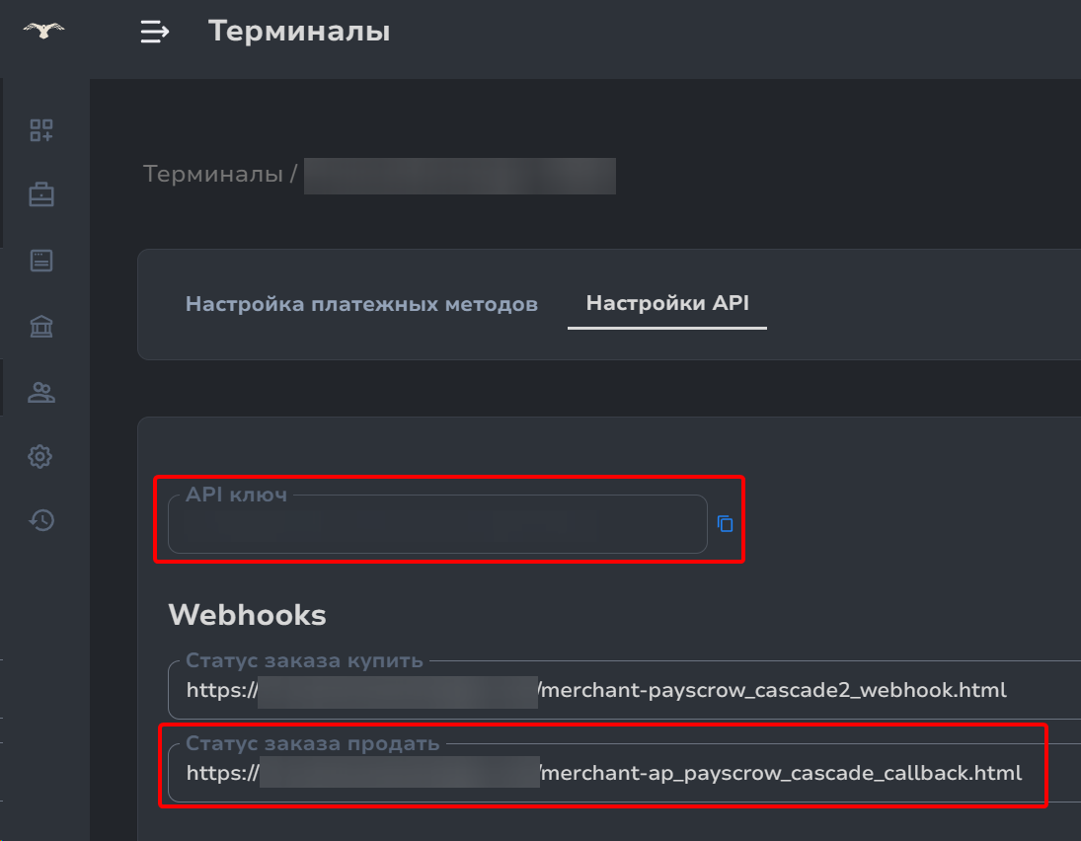Select the list document sidebar icon
The height and width of the screenshot is (841, 1081).
[x=41, y=261]
